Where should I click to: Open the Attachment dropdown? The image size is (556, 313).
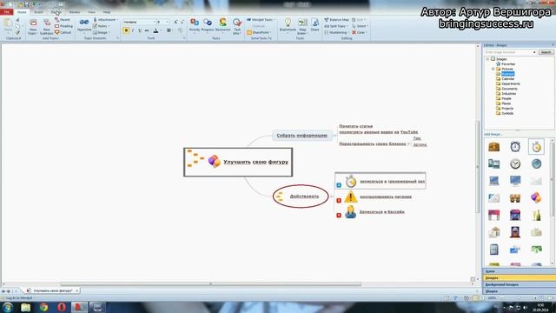[x=106, y=20]
